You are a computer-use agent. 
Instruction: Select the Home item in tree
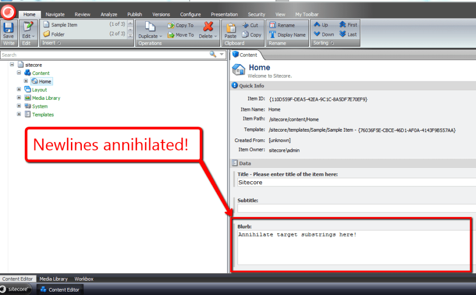tap(45, 81)
